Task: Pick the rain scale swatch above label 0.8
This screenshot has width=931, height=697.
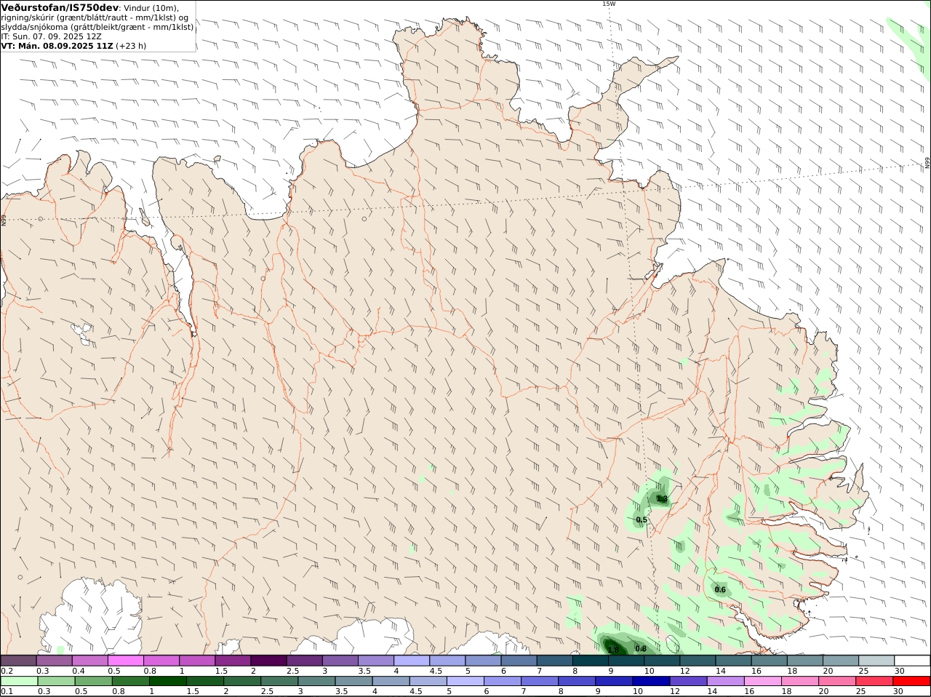Action: tap(130, 681)
